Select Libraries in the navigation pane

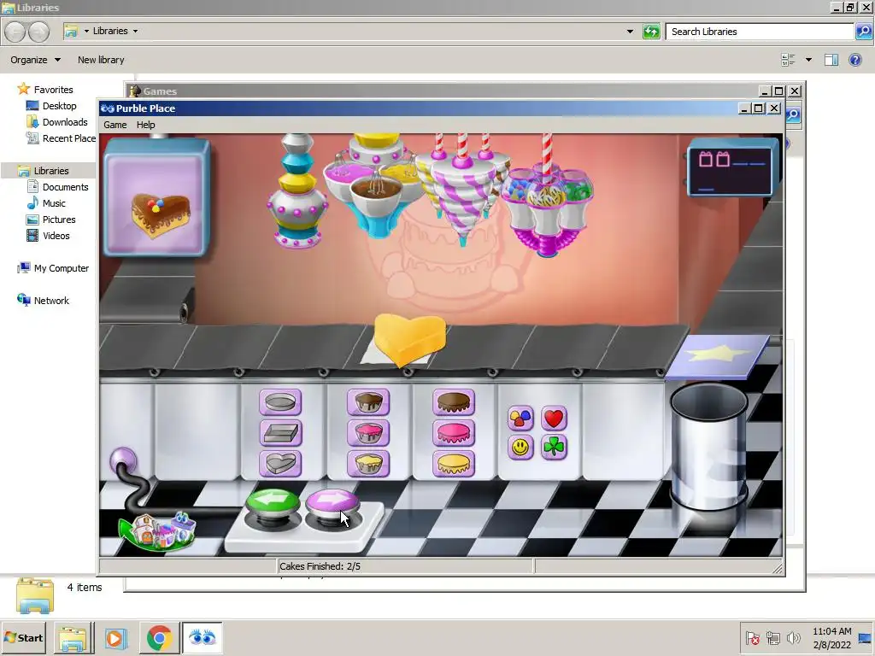[44, 171]
